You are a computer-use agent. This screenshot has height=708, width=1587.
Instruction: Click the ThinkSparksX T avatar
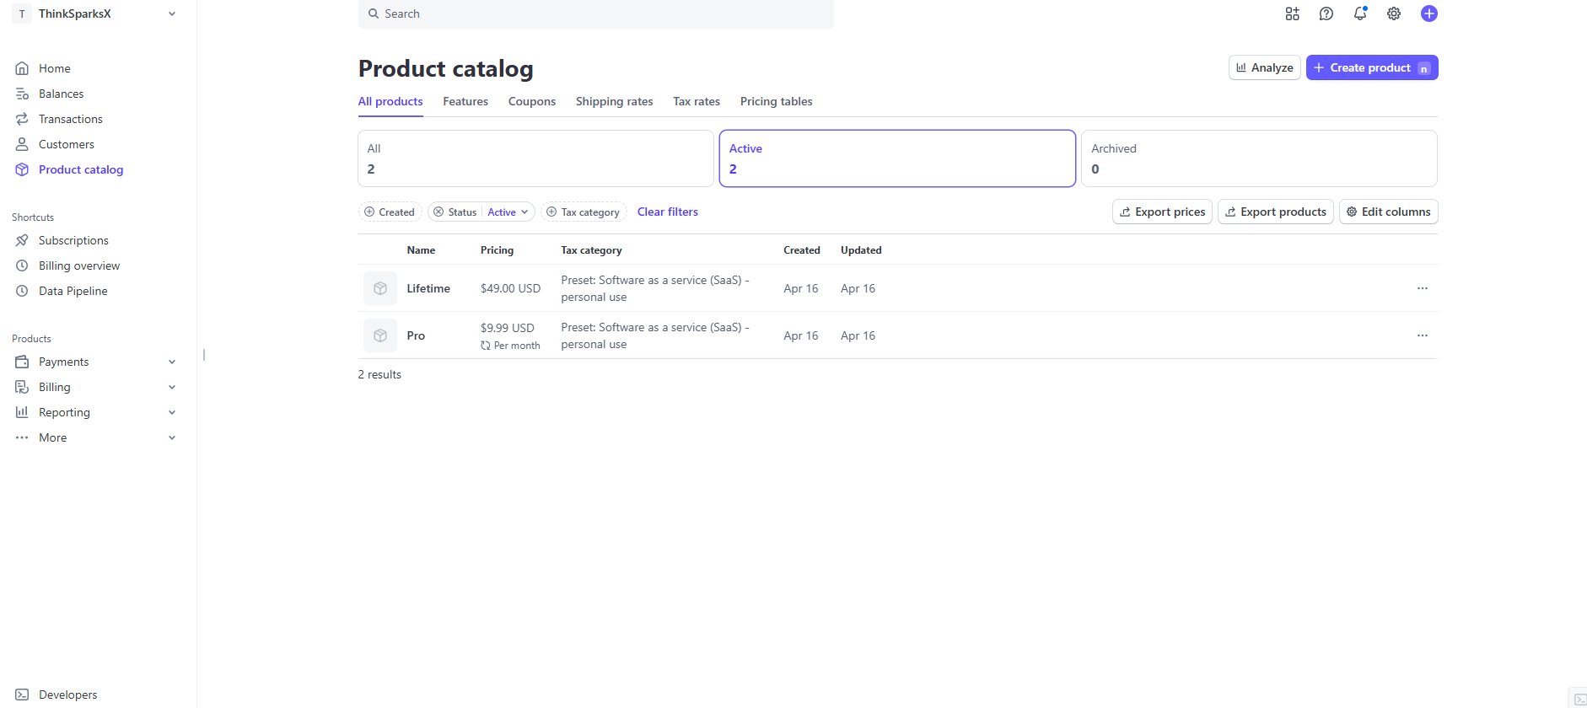point(22,13)
